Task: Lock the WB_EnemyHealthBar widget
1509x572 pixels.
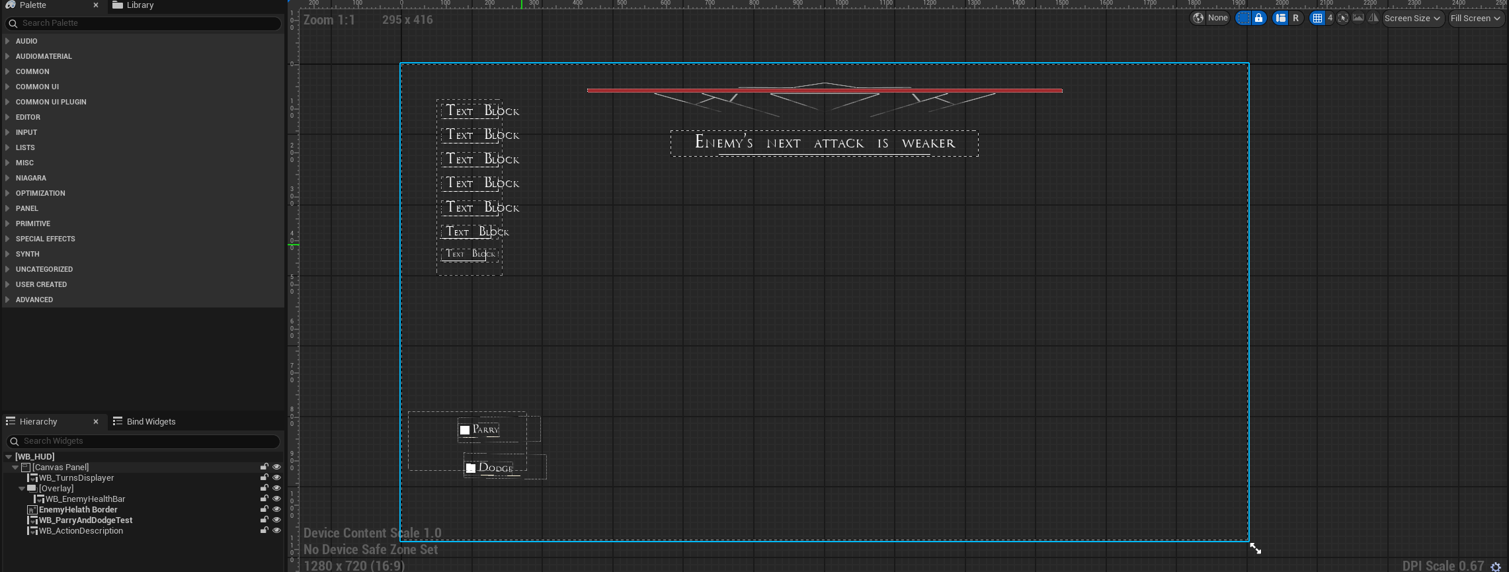Action: [x=264, y=499]
